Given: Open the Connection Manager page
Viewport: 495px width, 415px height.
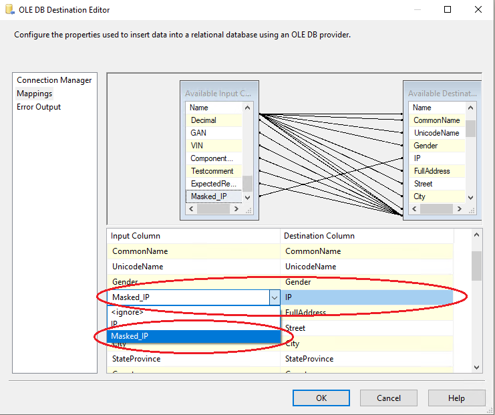Looking at the screenshot, I should tap(54, 80).
